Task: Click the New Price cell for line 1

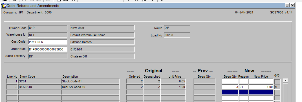Action: [261, 81]
